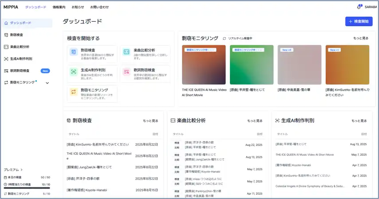
Task: Click the loop icon beside bottom 剽窃モニタリング quota
Action: (5, 194)
